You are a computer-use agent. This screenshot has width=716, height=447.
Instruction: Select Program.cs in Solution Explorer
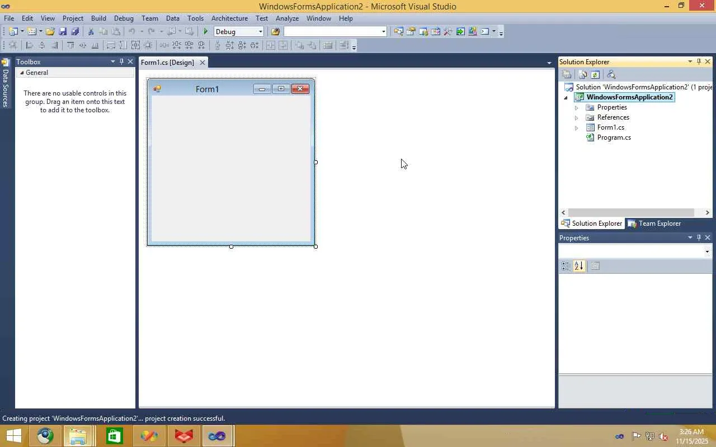point(614,137)
